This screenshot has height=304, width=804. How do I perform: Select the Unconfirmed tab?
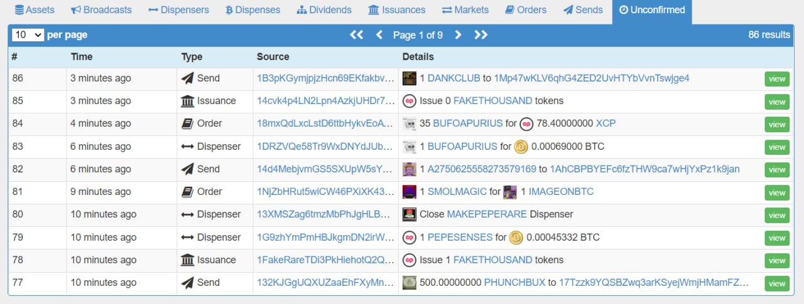pyautogui.click(x=652, y=10)
